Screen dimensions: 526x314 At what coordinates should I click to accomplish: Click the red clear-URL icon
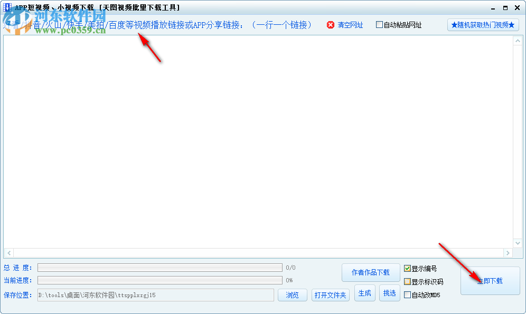[331, 25]
